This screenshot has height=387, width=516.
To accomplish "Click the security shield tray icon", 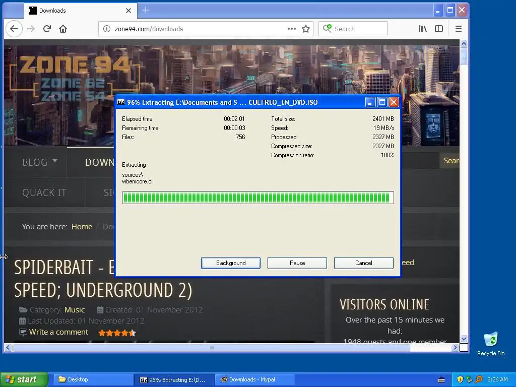I will pyautogui.click(x=460, y=379).
